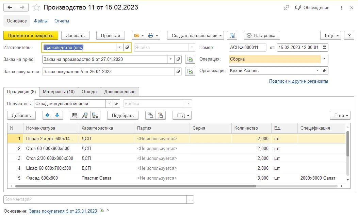Switch to the Дополнительно tab

point(120,92)
